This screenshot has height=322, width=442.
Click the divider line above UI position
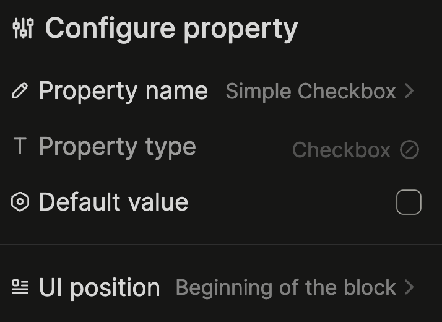click(x=221, y=245)
